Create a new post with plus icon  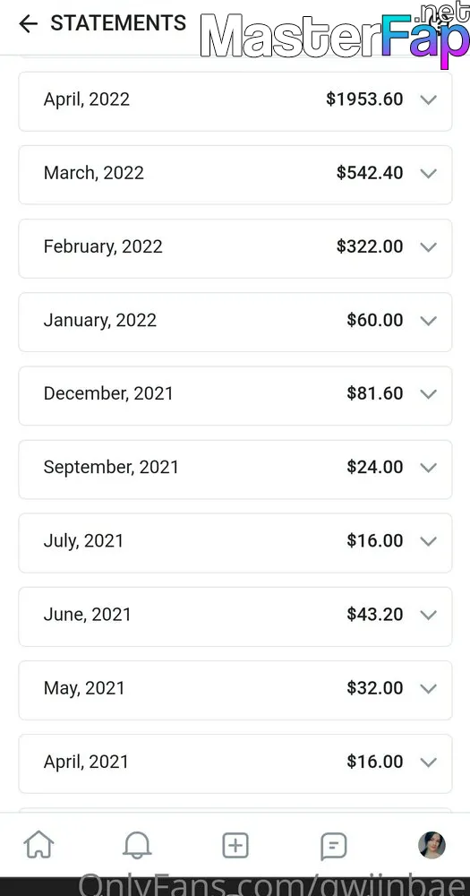(235, 845)
